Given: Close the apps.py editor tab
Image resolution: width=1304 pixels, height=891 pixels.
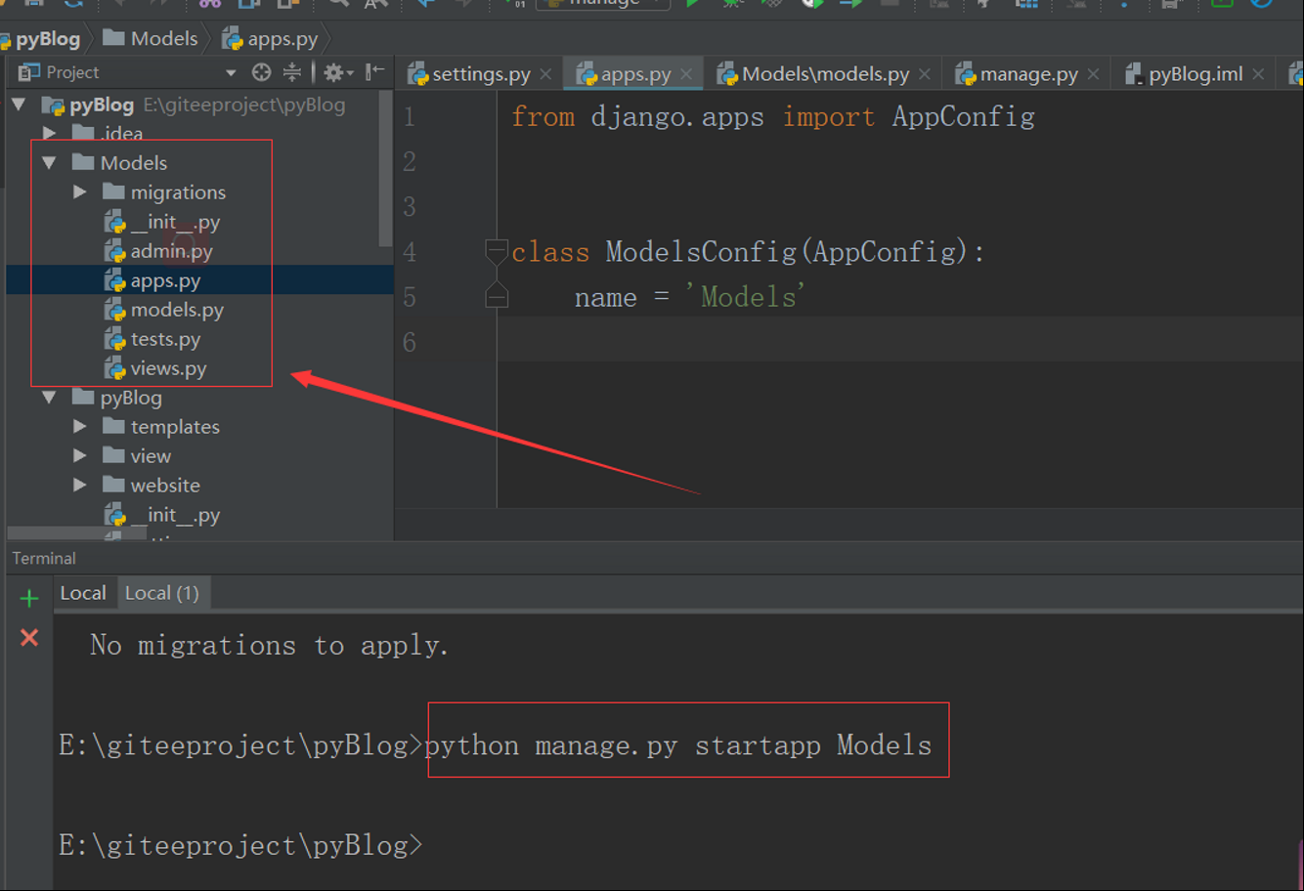Looking at the screenshot, I should point(686,74).
